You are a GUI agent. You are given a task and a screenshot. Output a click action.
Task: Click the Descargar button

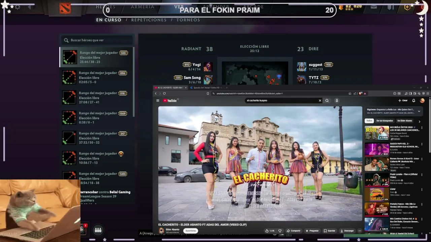point(347,231)
